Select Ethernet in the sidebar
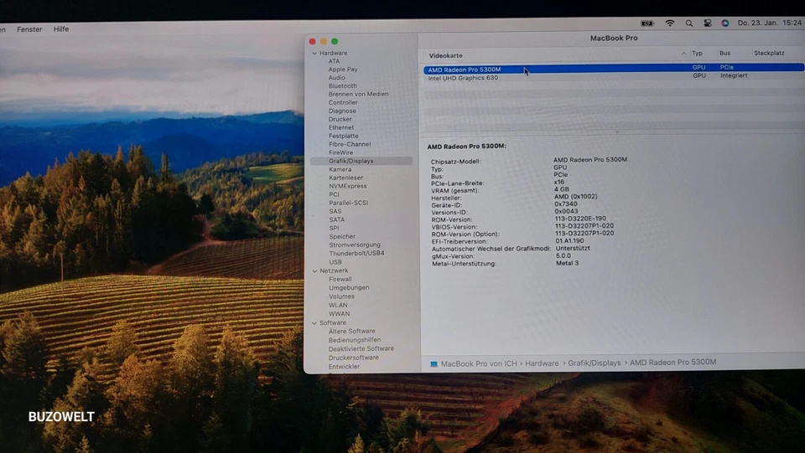 [x=341, y=127]
